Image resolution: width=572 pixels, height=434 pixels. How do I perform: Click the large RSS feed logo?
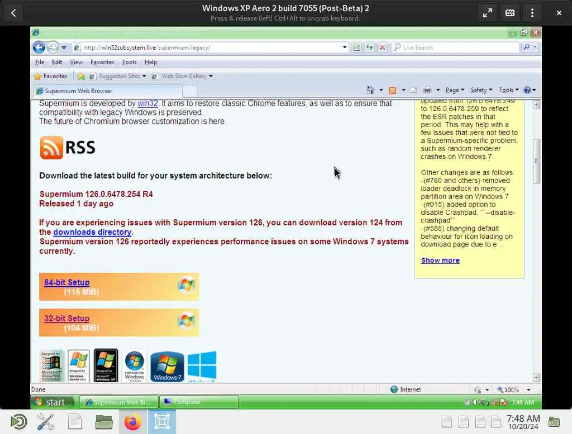(x=68, y=148)
